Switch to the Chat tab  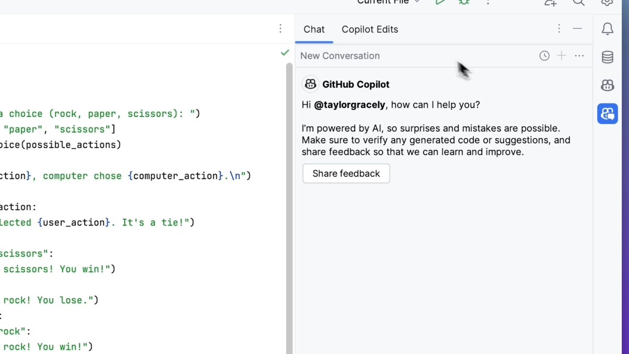click(314, 29)
